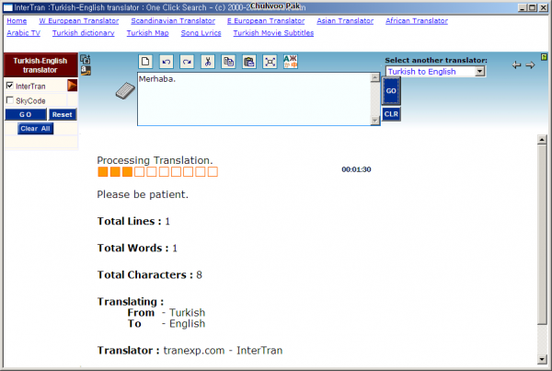Screen dimensions: 552x371
Task: Click the results pane scroll-up arrow
Action: (542, 140)
